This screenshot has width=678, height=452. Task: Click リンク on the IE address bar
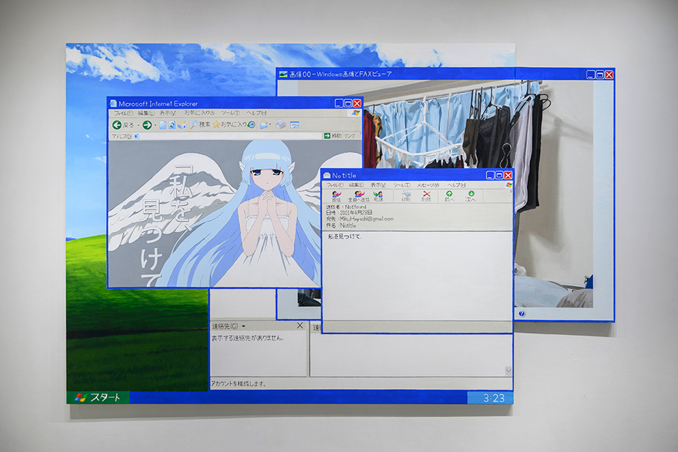[x=349, y=136]
